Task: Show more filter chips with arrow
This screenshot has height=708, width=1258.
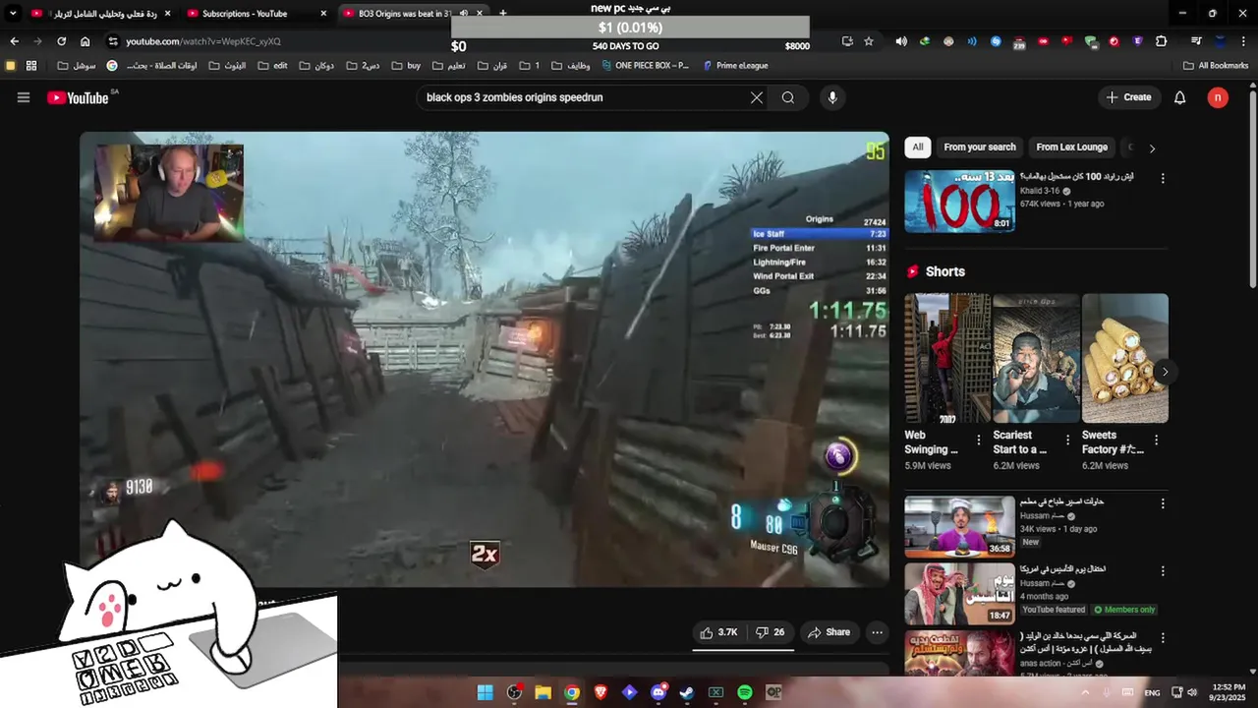Action: [x=1152, y=148]
